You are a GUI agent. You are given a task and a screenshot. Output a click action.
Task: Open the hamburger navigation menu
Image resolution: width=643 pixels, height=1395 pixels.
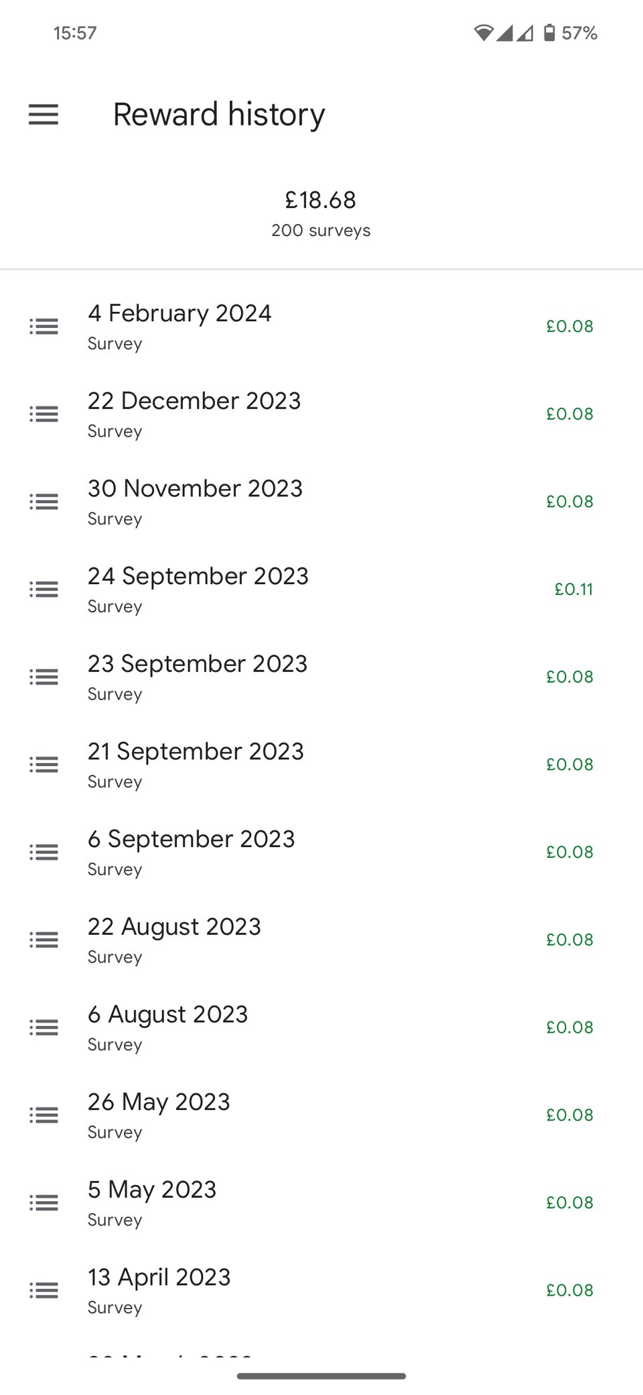[x=44, y=115]
